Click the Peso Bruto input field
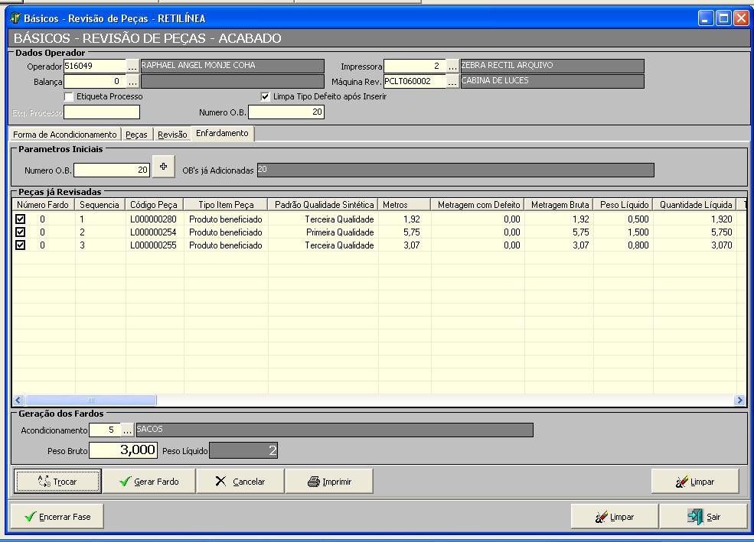This screenshot has height=542, width=754. [123, 450]
